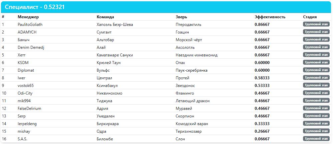Open the Вульфс team link
This screenshot has height=144, width=333.
point(103,70)
